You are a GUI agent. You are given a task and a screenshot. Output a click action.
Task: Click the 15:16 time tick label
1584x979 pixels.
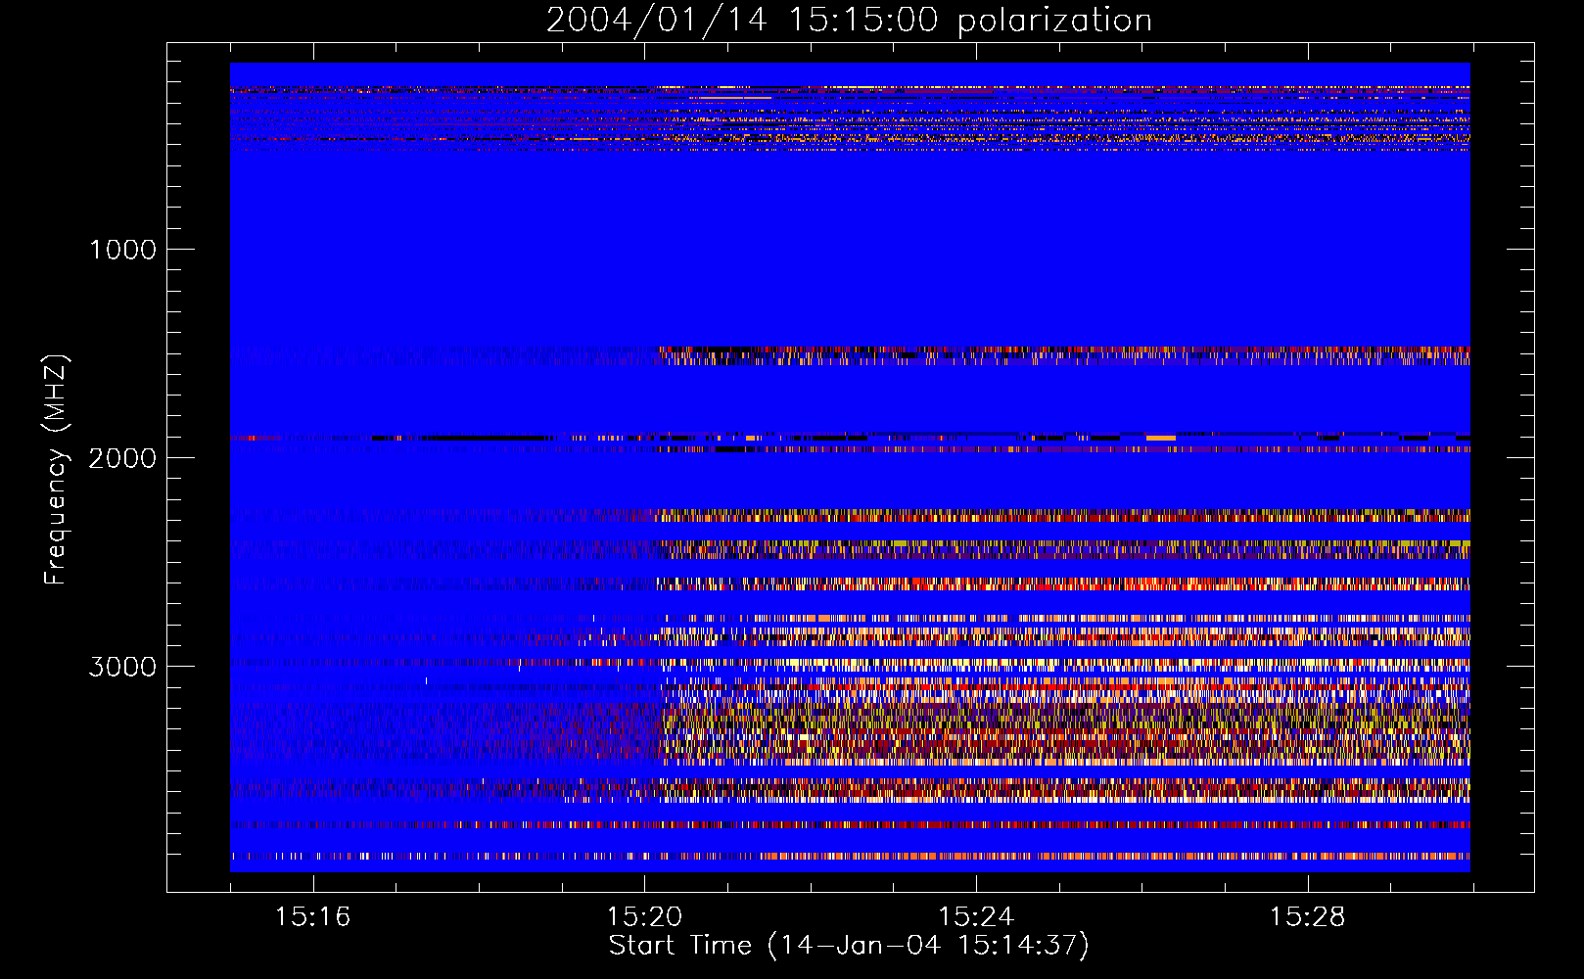pyautogui.click(x=312, y=917)
